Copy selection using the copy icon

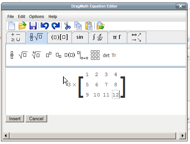point(78,26)
